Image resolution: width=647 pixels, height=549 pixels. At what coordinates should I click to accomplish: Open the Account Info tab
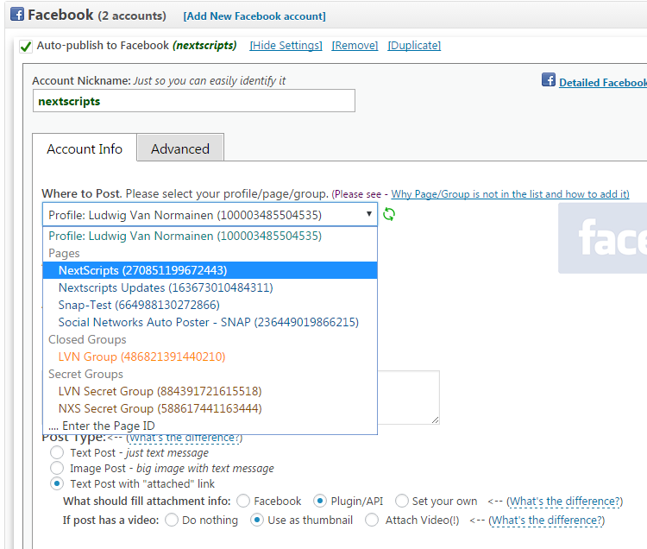85,148
